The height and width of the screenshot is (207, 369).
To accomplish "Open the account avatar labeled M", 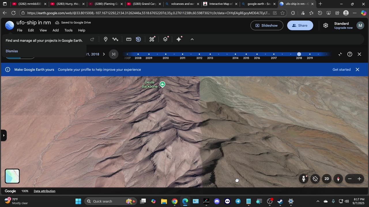I will (x=360, y=26).
